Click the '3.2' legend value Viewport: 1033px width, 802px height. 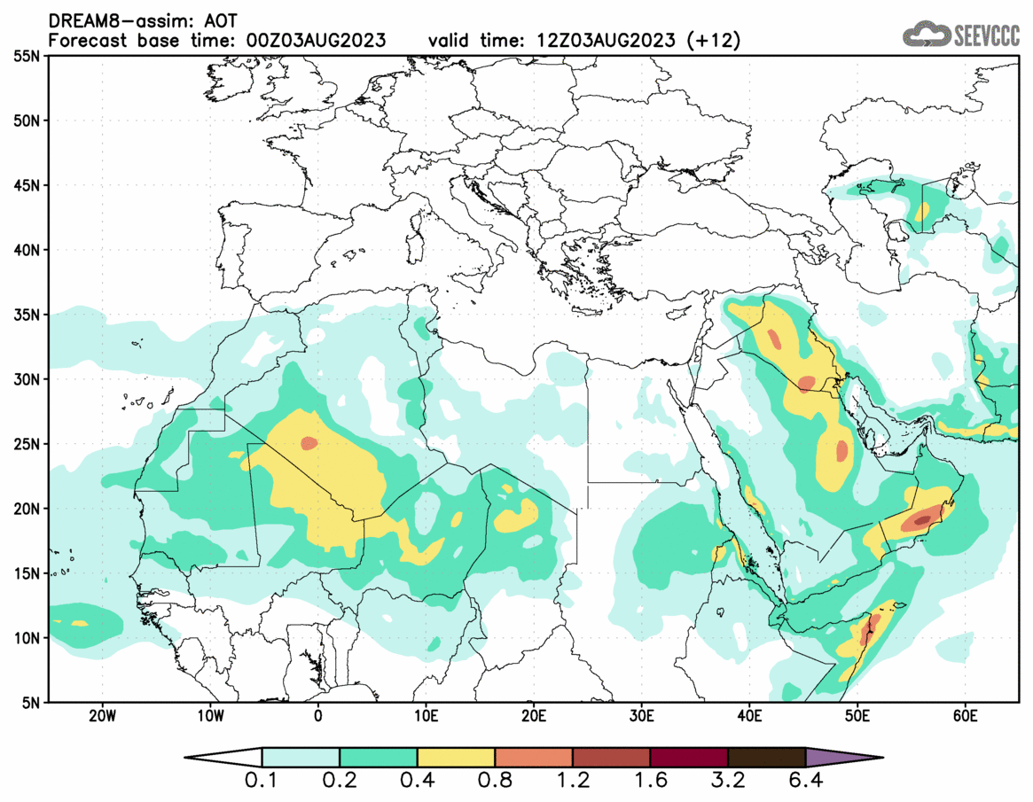pyautogui.click(x=728, y=782)
